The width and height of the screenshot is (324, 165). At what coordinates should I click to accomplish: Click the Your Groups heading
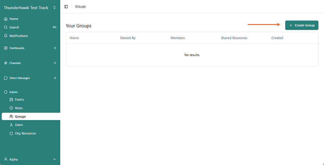tap(78, 26)
